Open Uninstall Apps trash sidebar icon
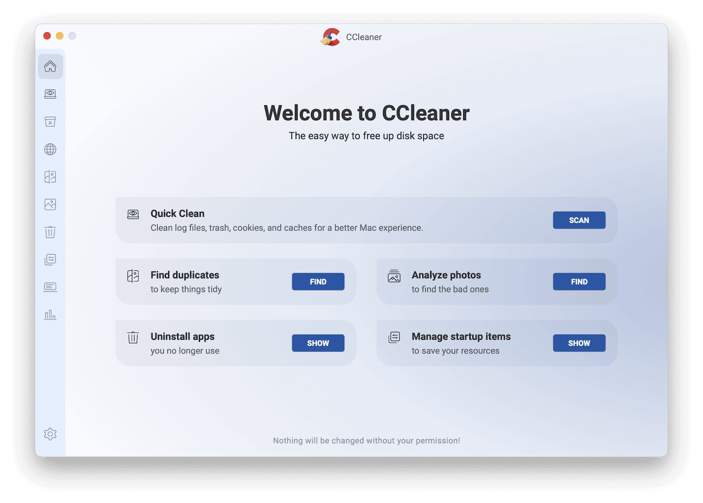 [51, 232]
